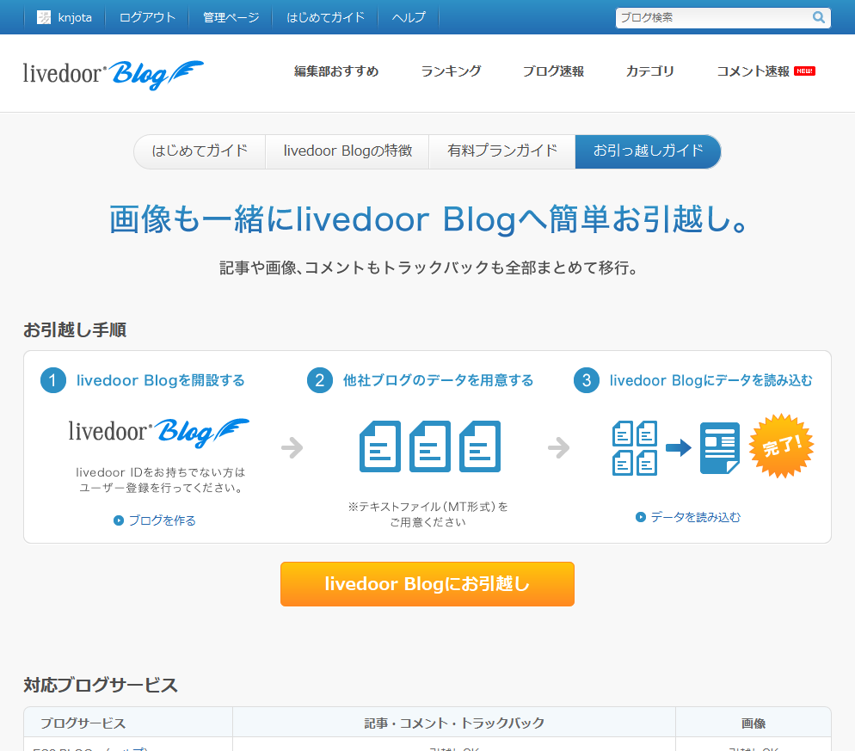The width and height of the screenshot is (855, 751).
Task: Click the 画像 table column header
Action: tap(754, 723)
